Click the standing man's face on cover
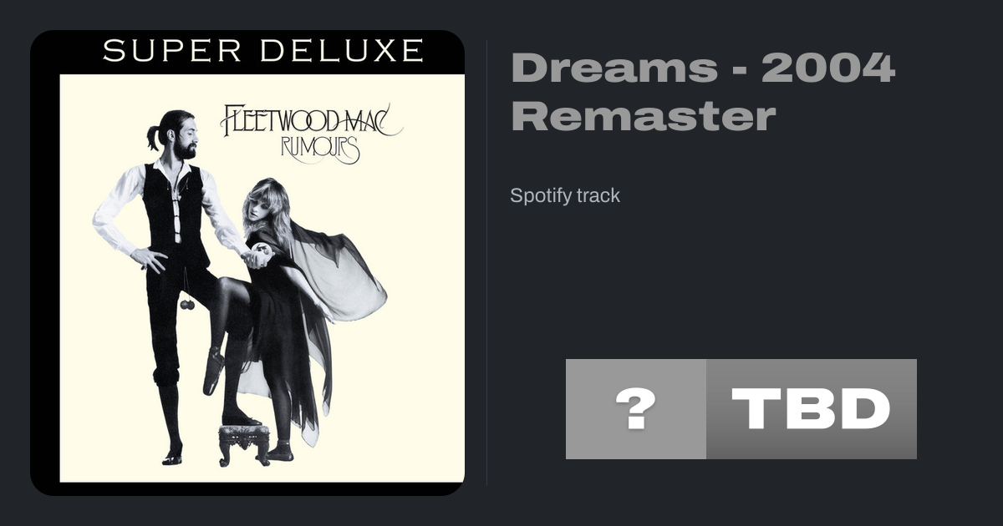 click(x=184, y=138)
